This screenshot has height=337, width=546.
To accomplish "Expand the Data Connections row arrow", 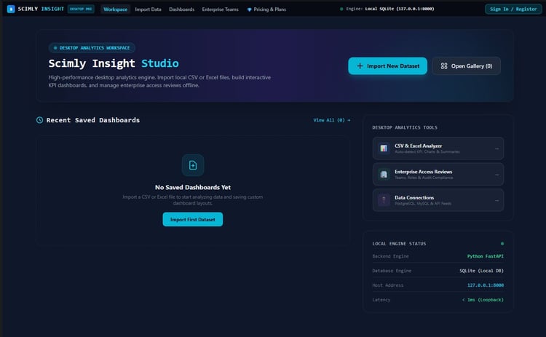I will [x=497, y=201].
